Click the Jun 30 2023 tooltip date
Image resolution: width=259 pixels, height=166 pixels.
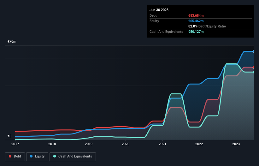point(159,10)
